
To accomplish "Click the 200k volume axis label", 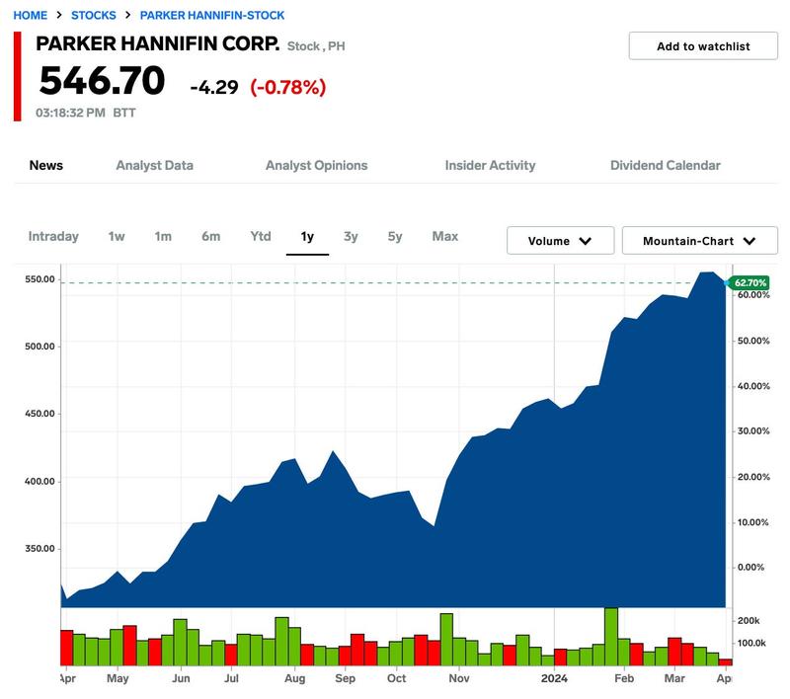I will click(x=749, y=621).
